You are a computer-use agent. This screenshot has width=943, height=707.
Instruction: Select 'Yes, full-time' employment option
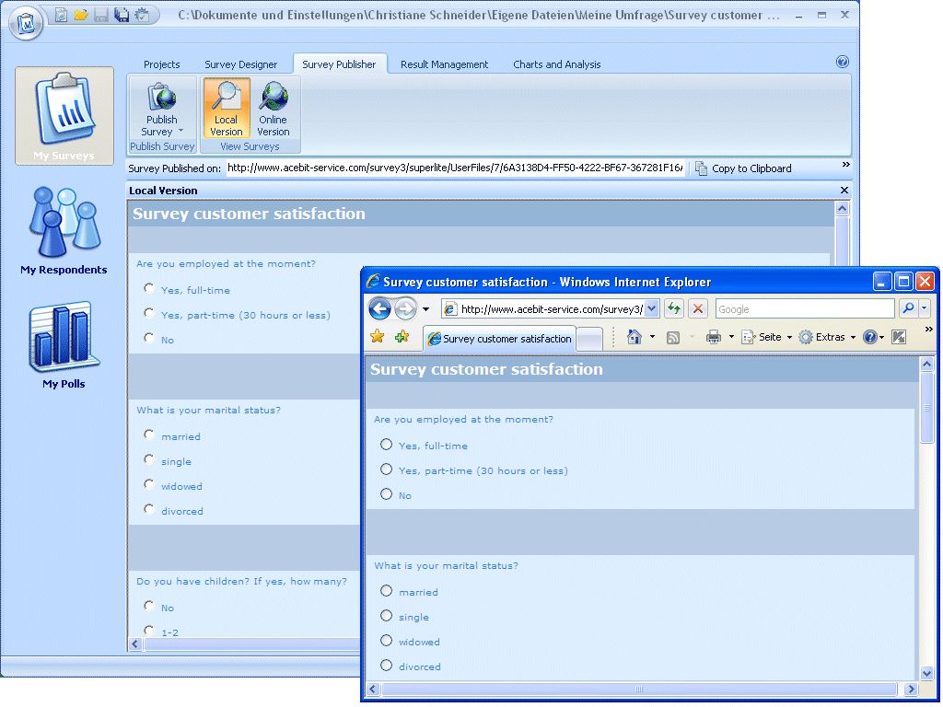coord(388,445)
